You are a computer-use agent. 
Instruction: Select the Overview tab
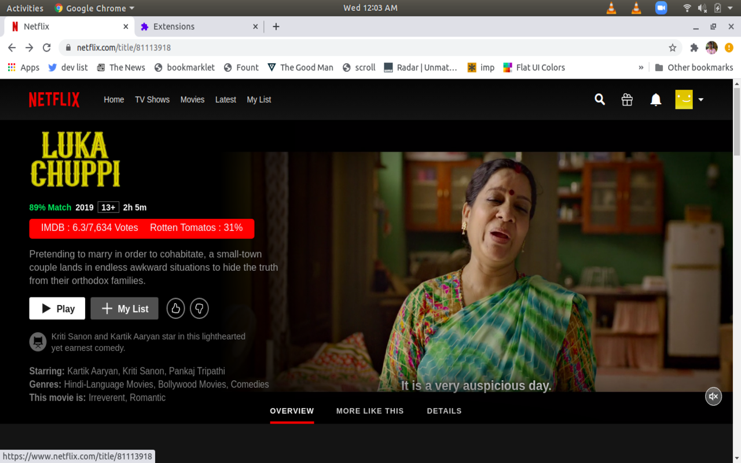tap(292, 411)
